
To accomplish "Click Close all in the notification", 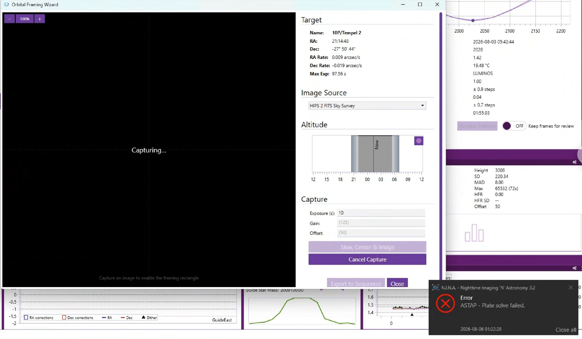I will pyautogui.click(x=566, y=330).
